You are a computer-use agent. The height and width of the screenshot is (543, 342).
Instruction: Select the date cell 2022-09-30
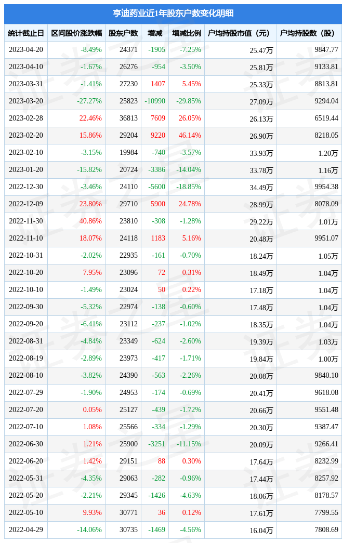[x=26, y=307]
